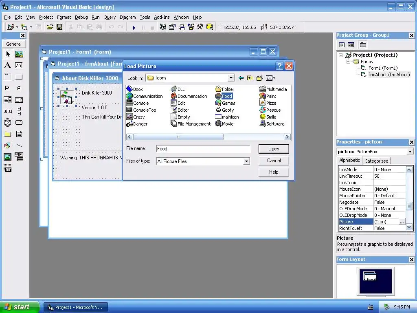Select the Shape tool in toolbox
Screen dimensions: 417x313
coord(8,145)
